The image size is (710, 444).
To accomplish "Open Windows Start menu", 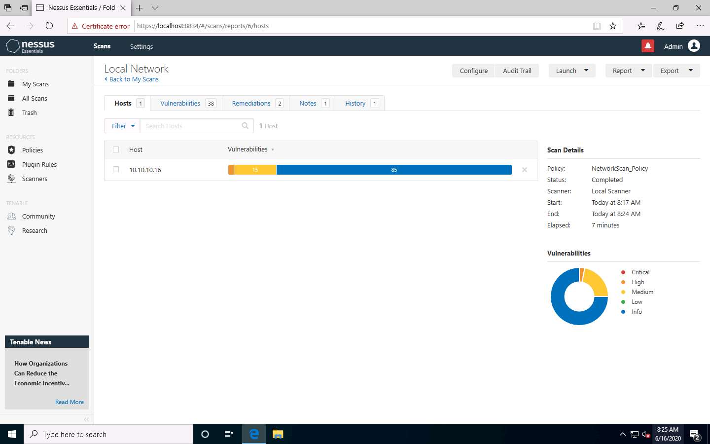I will click(x=12, y=434).
